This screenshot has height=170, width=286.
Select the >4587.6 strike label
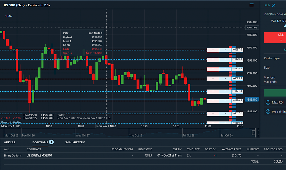click(x=237, y=113)
